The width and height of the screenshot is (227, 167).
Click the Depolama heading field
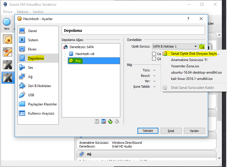click(x=133, y=30)
